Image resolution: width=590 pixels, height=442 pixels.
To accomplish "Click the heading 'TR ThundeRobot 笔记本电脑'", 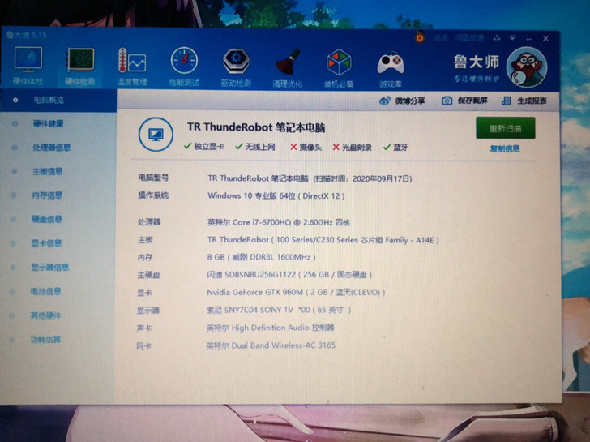I will [256, 127].
